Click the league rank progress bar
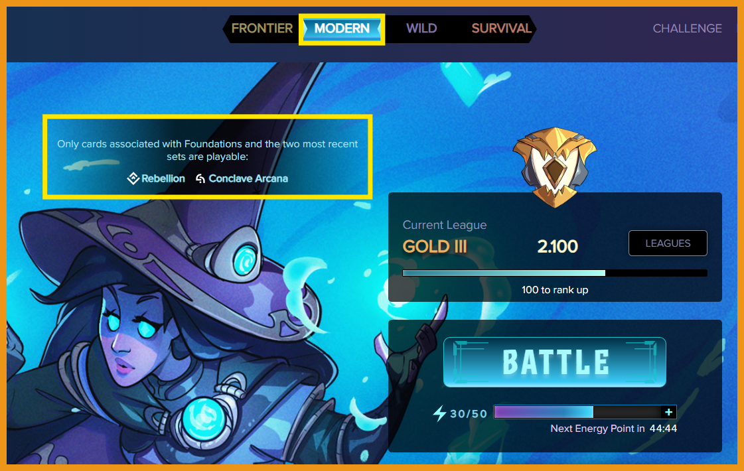This screenshot has width=744, height=471. (x=555, y=273)
